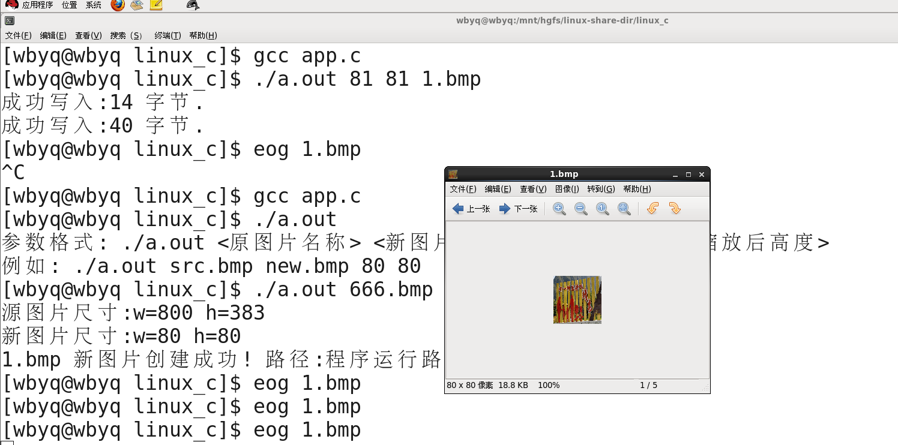Open the image viewer's 转到(G) menu
The width and height of the screenshot is (898, 445).
[x=601, y=189]
